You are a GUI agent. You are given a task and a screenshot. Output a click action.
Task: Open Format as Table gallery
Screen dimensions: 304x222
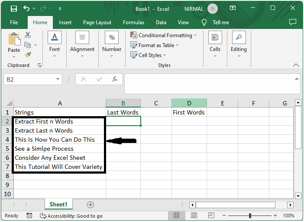[154, 45]
